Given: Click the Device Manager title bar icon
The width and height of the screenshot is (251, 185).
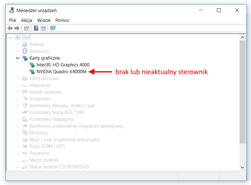Looking at the screenshot, I should click(x=11, y=11).
